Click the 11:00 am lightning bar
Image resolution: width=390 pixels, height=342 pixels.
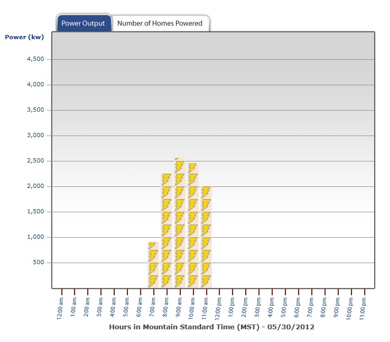pyautogui.click(x=206, y=237)
